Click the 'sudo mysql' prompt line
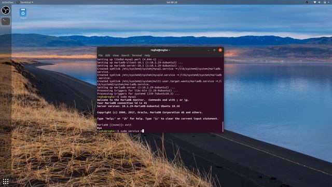 pyautogui.click(x=116, y=97)
